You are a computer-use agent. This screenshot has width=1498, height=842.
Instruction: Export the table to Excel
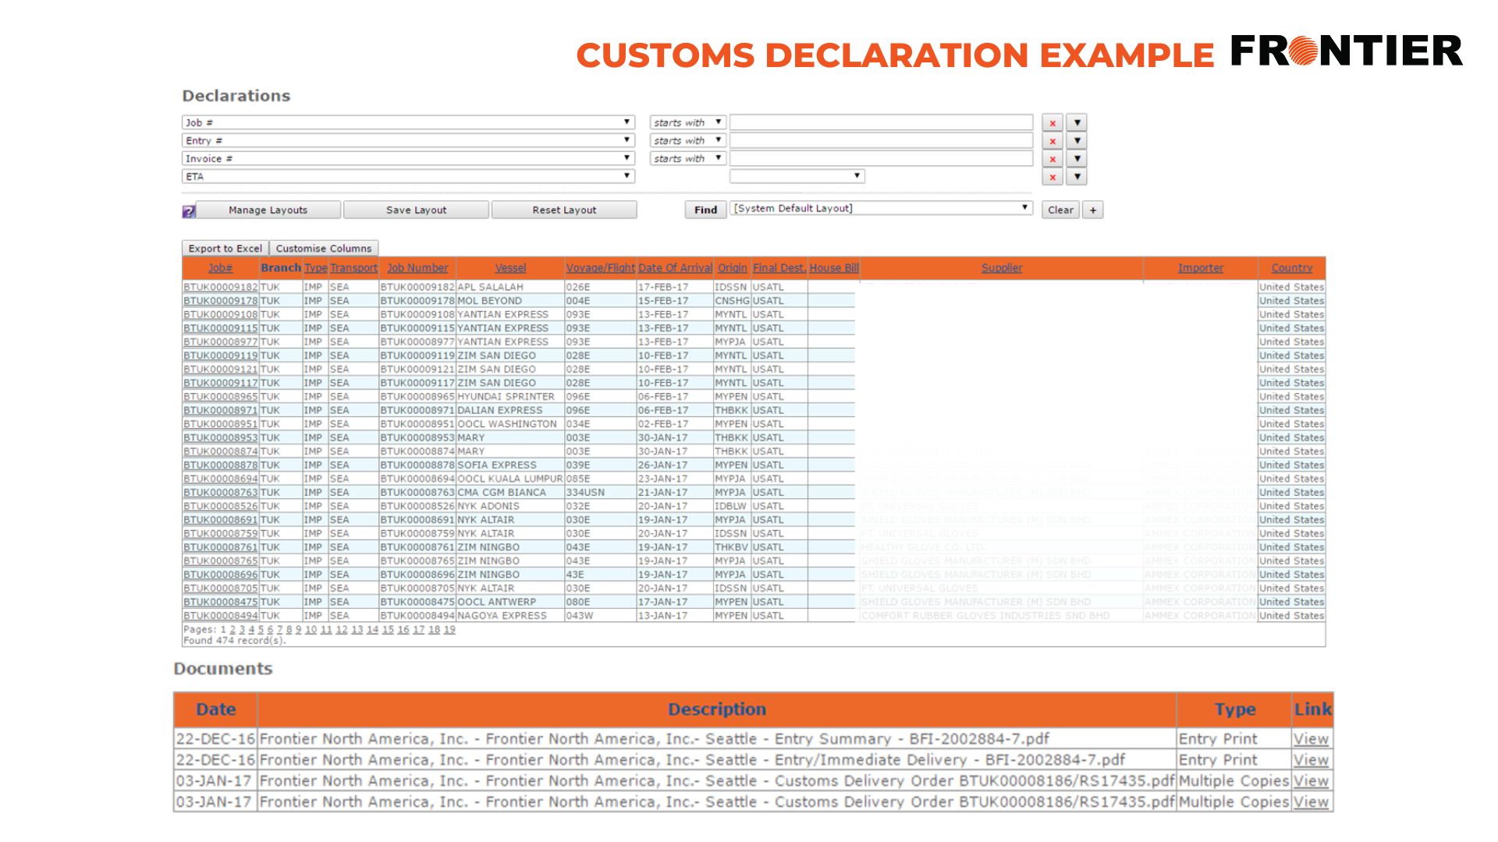[225, 248]
